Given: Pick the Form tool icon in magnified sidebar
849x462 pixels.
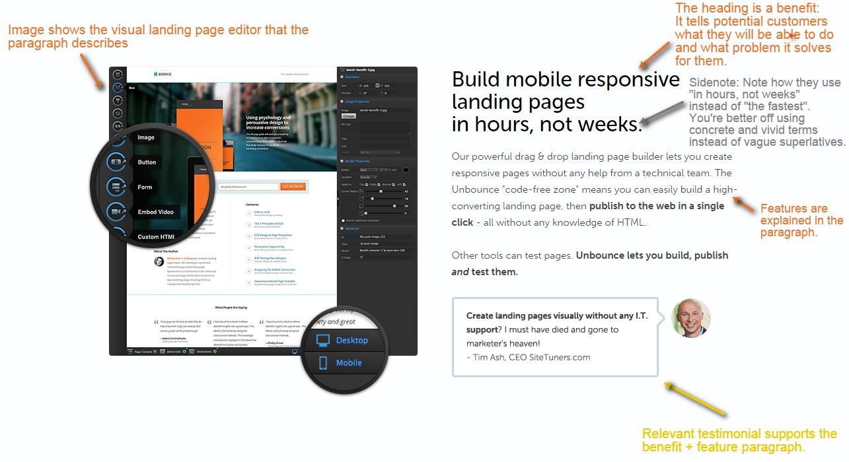Looking at the screenshot, I should [116, 187].
